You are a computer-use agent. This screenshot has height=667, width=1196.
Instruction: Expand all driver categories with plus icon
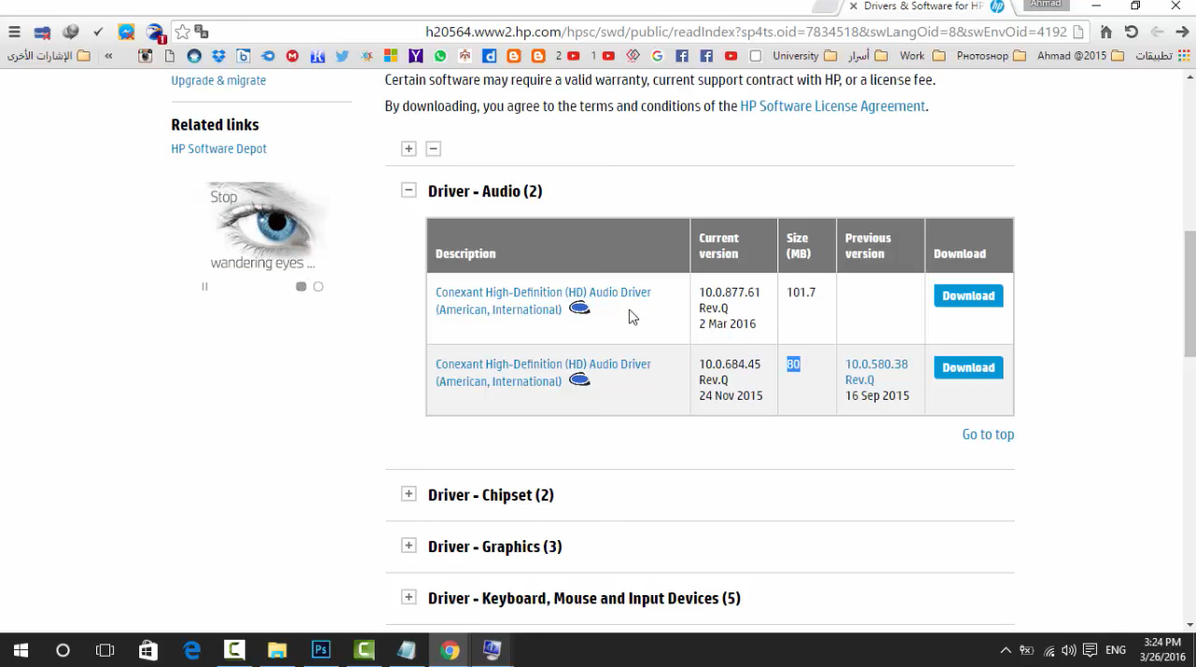tap(408, 149)
